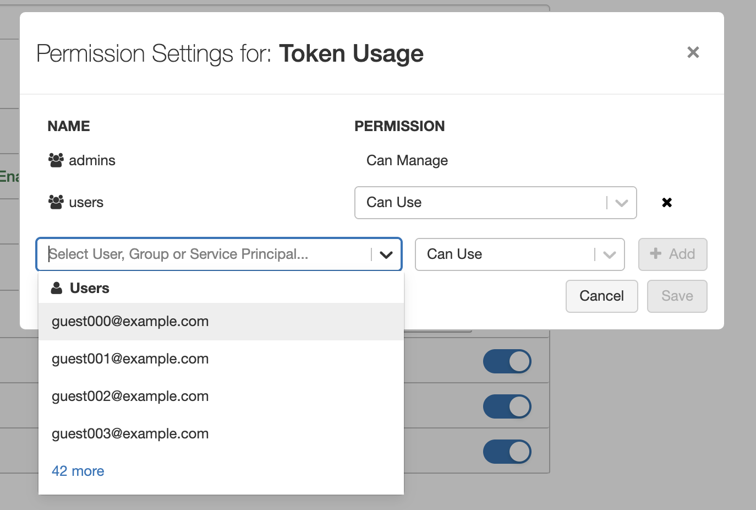Open the new-entry Can Use permission dropdown
756x510 pixels.
519,254
